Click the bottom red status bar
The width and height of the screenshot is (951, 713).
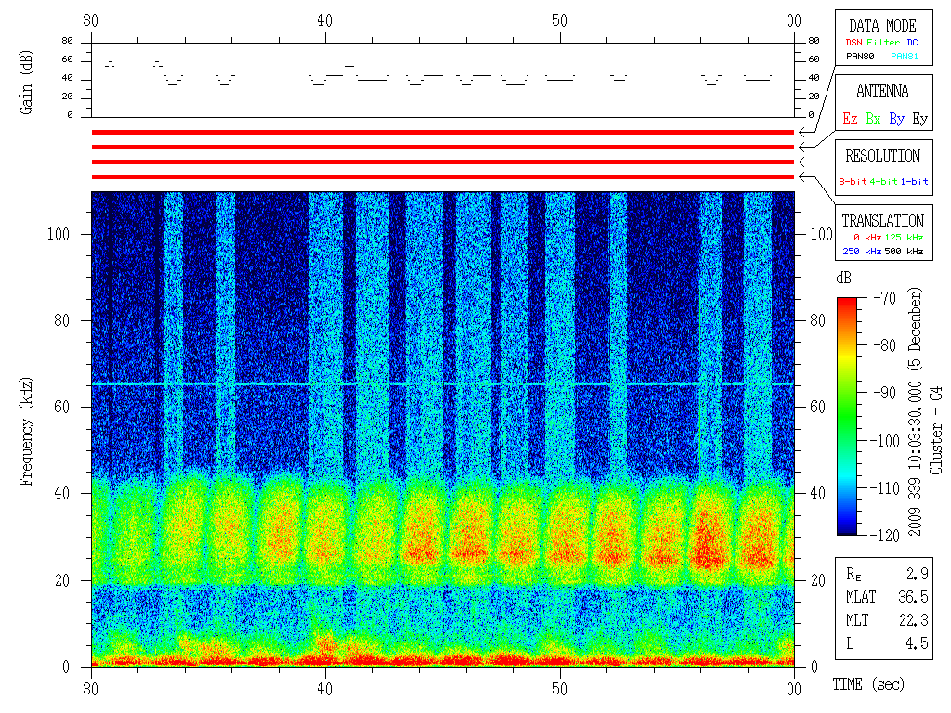[x=442, y=176]
